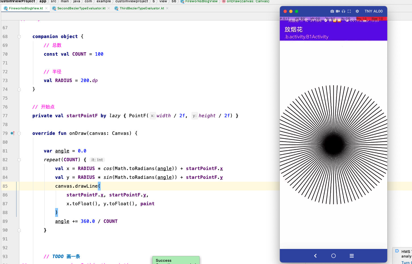
Task: Click the TODO comment on line 93
Action: (x=62, y=257)
